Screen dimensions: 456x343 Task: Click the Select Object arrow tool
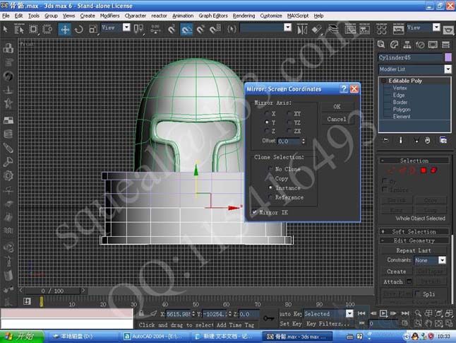(x=5, y=30)
